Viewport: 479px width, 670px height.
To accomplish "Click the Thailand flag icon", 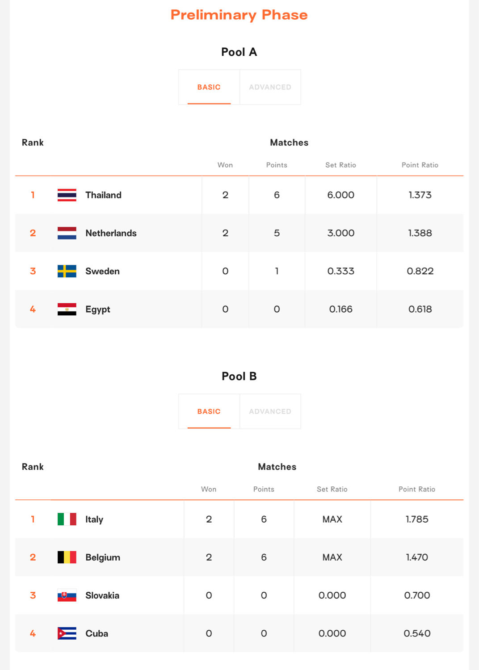I will coord(67,195).
